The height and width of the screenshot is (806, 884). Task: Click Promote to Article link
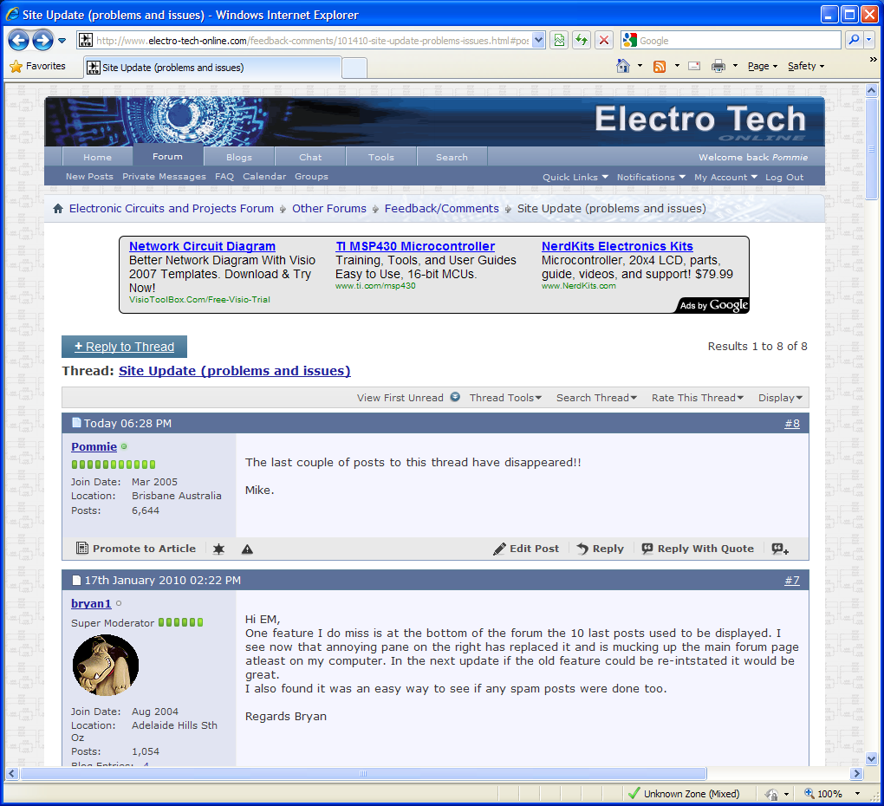[136, 549]
